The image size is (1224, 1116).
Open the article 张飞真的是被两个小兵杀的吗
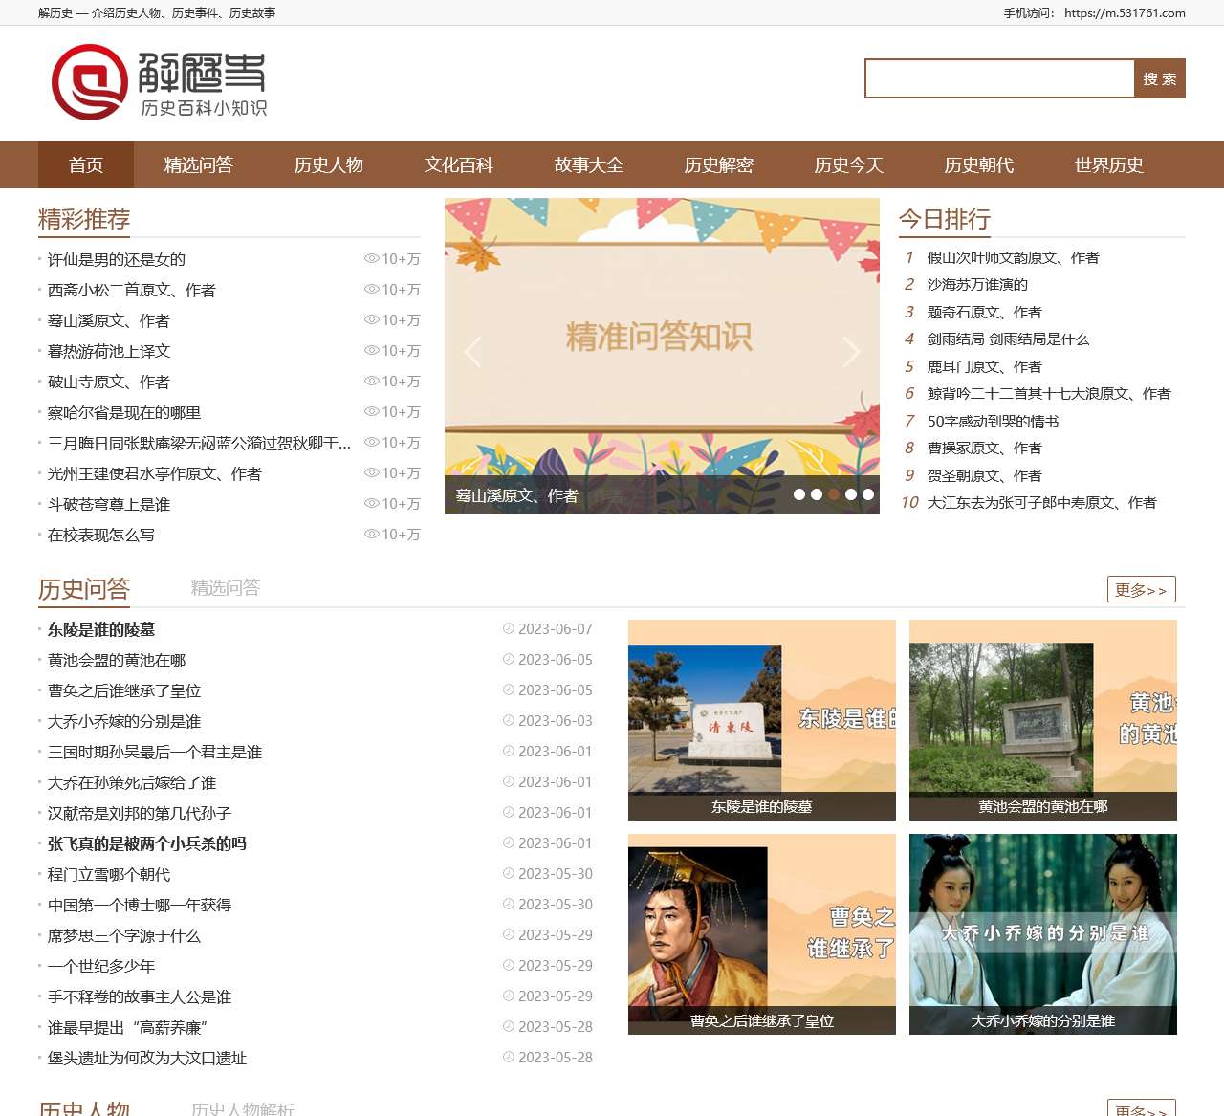tap(147, 843)
